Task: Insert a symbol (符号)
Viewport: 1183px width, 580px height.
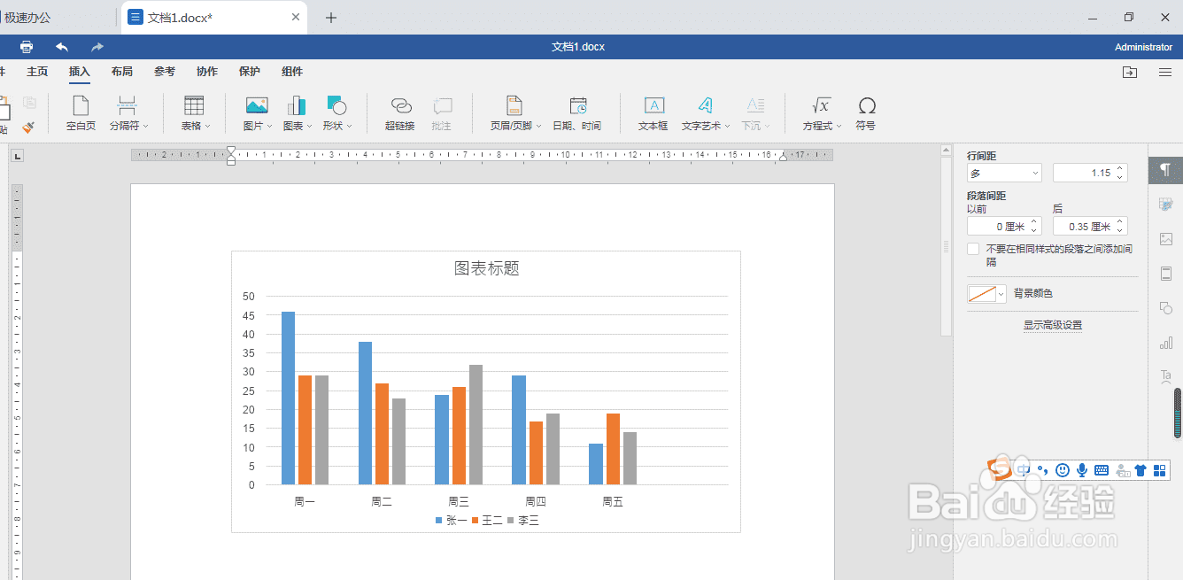Action: click(866, 113)
